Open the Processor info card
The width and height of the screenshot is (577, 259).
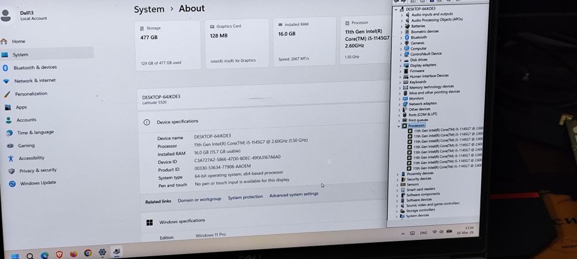pyautogui.click(x=366, y=40)
